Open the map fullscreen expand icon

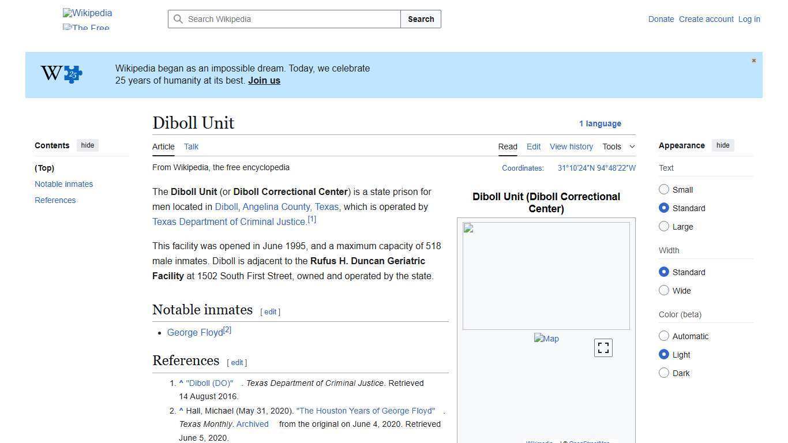pyautogui.click(x=603, y=347)
